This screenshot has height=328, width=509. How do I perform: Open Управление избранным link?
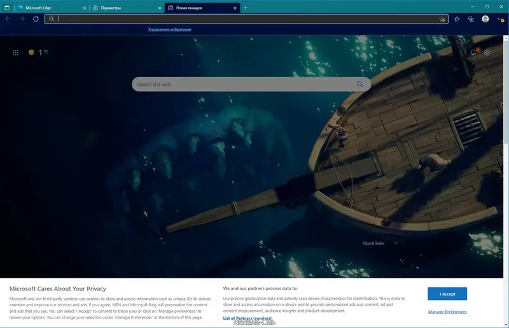point(169,29)
